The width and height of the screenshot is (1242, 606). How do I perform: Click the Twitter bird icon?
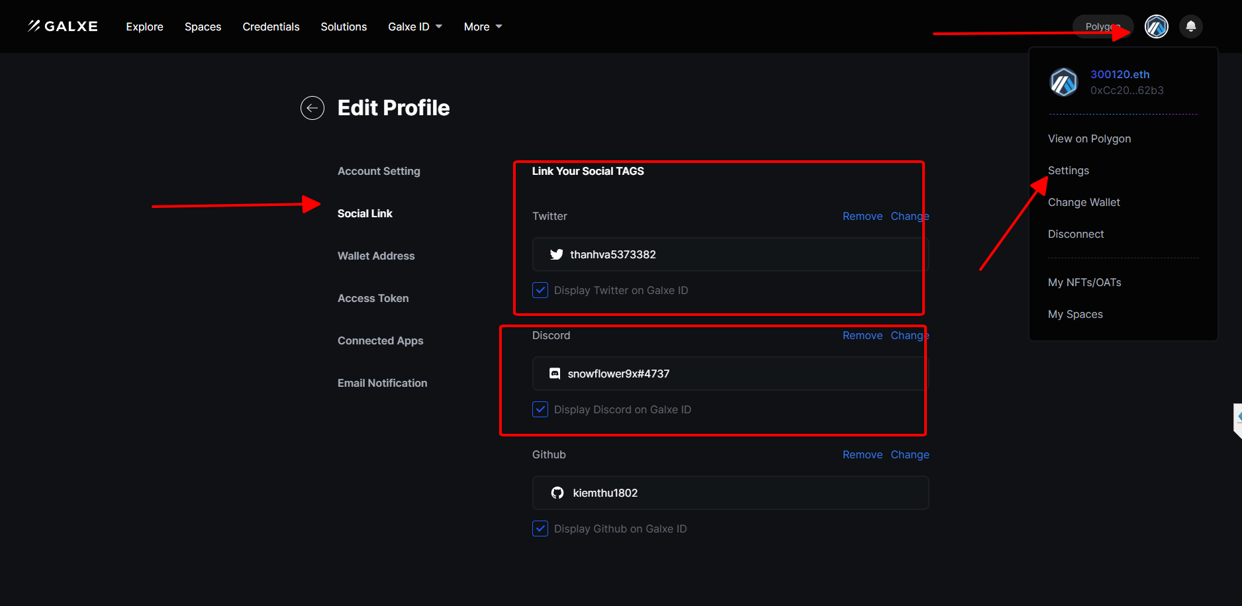click(x=557, y=254)
